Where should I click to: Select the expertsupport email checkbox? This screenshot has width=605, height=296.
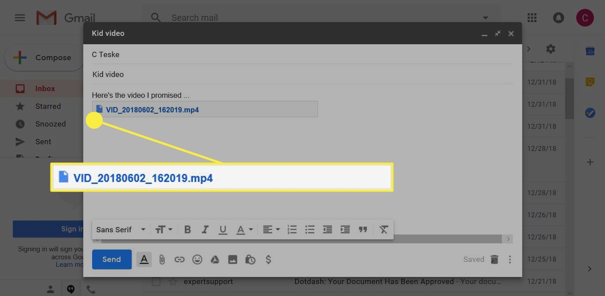(156, 281)
